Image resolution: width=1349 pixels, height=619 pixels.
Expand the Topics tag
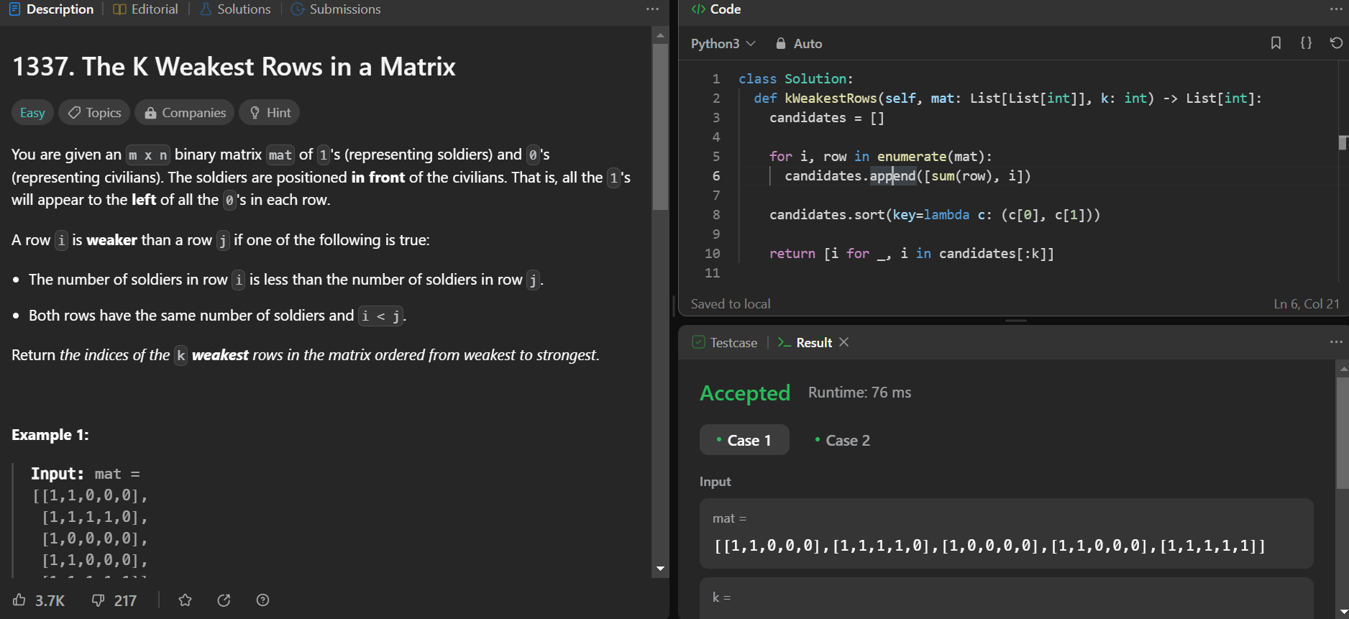click(x=94, y=113)
